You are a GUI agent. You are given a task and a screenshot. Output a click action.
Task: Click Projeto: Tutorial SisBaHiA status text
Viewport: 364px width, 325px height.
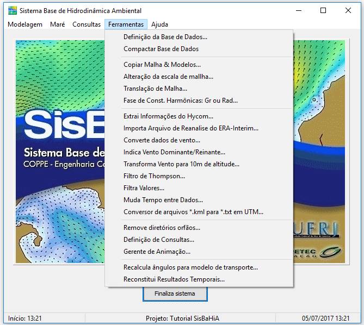(182, 318)
